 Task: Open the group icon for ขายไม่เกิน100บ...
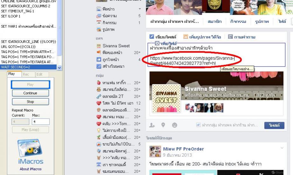coord(99,144)
